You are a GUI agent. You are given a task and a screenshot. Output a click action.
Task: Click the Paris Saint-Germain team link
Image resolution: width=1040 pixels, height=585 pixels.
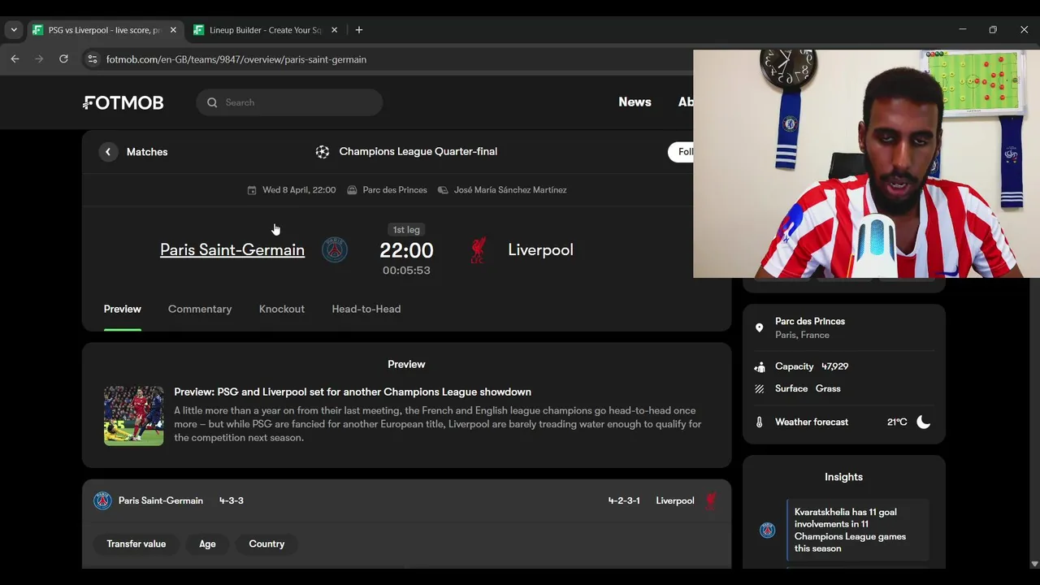pos(232,249)
